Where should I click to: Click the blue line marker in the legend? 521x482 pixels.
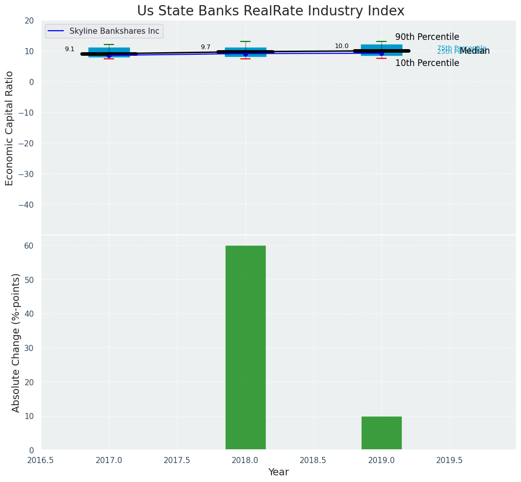point(55,31)
